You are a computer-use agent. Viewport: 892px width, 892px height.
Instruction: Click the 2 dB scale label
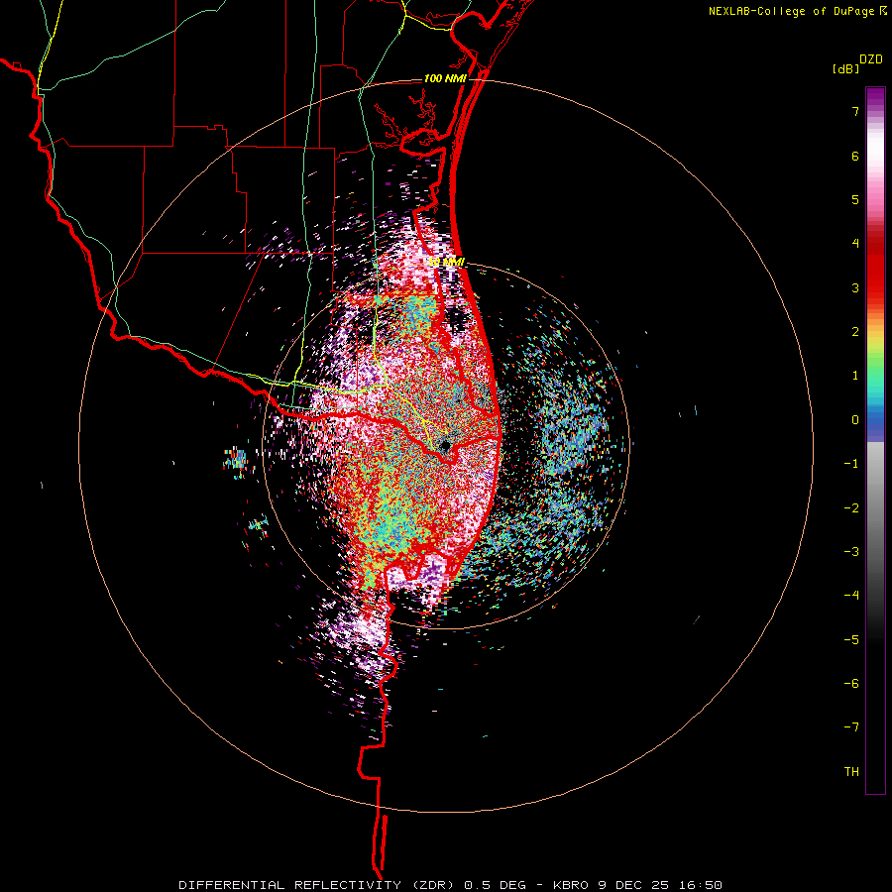tap(854, 332)
